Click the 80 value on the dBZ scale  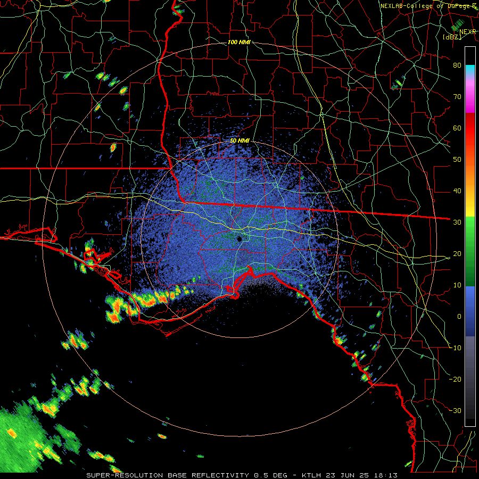[x=457, y=65]
